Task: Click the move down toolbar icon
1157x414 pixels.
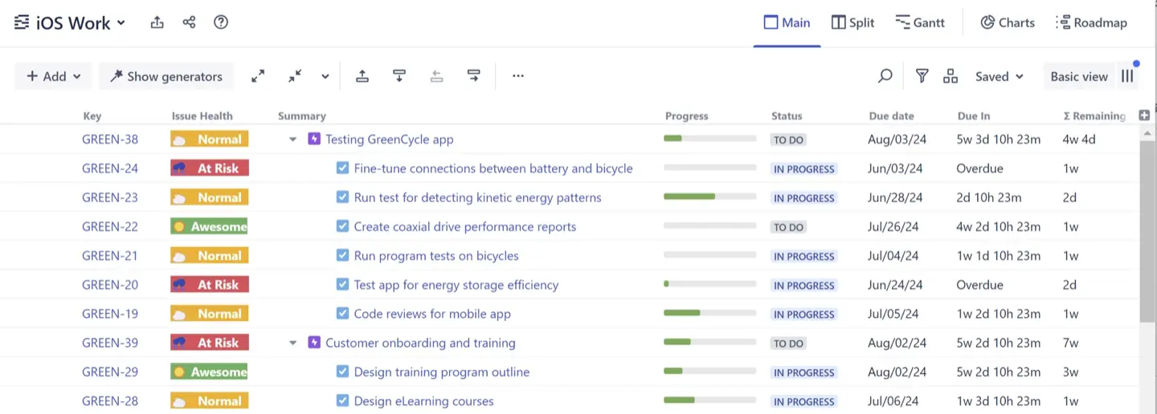Action: (x=399, y=76)
